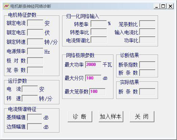The height and width of the screenshot is (140, 177).
Task: Click the 最大功率 field showing 2000
Action: [93, 65]
